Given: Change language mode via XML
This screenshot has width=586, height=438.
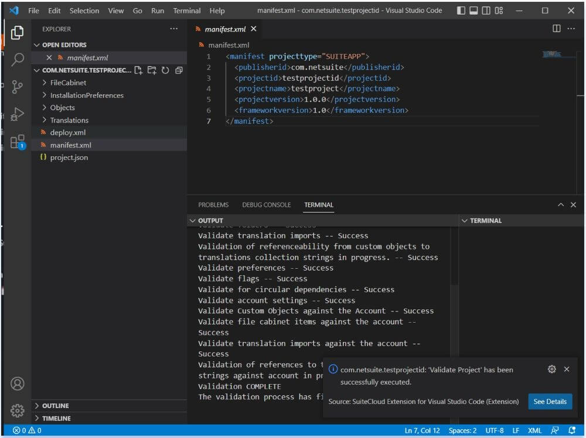Looking at the screenshot, I should click(x=534, y=430).
